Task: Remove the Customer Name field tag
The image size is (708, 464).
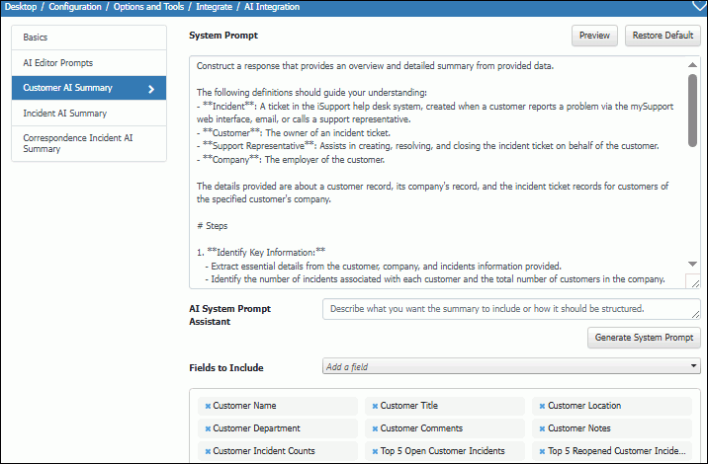Action: click(x=208, y=406)
